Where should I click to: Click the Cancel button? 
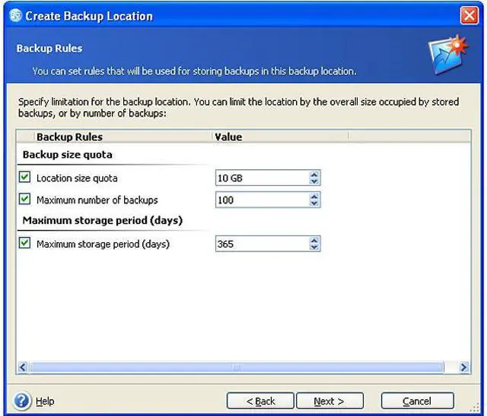coord(418,401)
